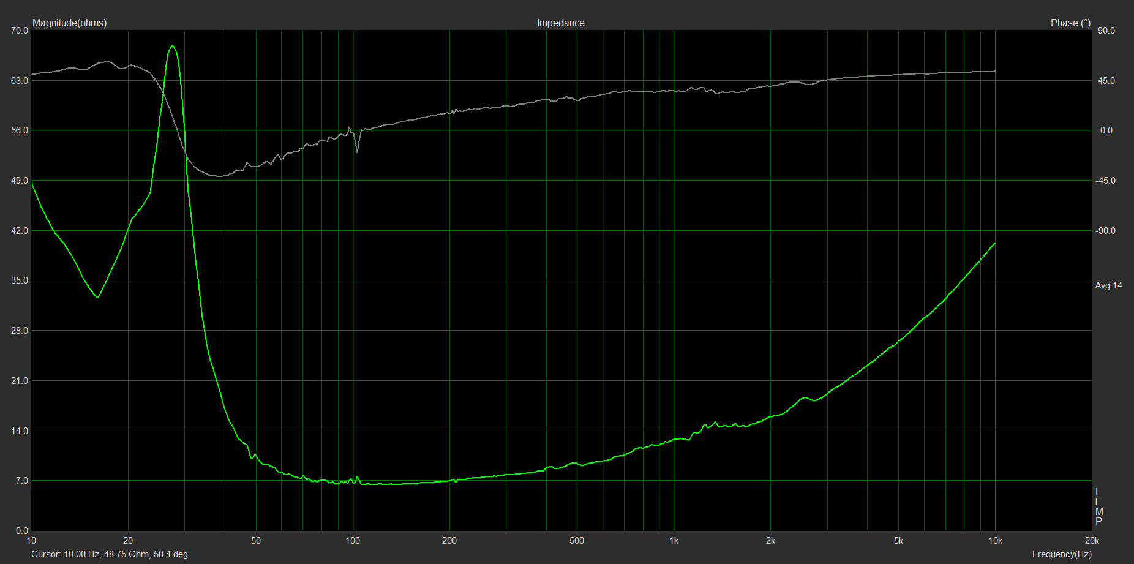The image size is (1134, 564).
Task: Select the -45.0 phase axis label
Action: 1105,181
